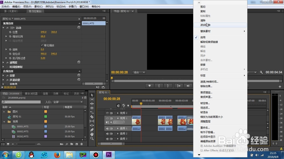Viewport: 284px width, 159px height.
Task: Select the Zoom magnifier tool
Action: [92, 138]
